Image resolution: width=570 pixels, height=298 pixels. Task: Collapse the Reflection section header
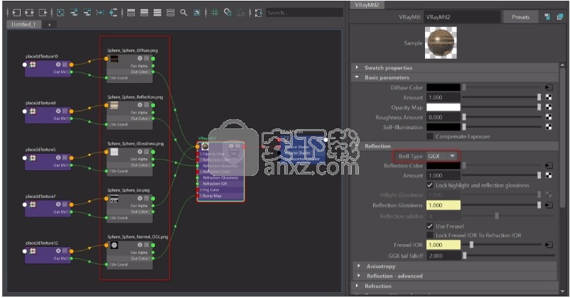[x=455, y=146]
